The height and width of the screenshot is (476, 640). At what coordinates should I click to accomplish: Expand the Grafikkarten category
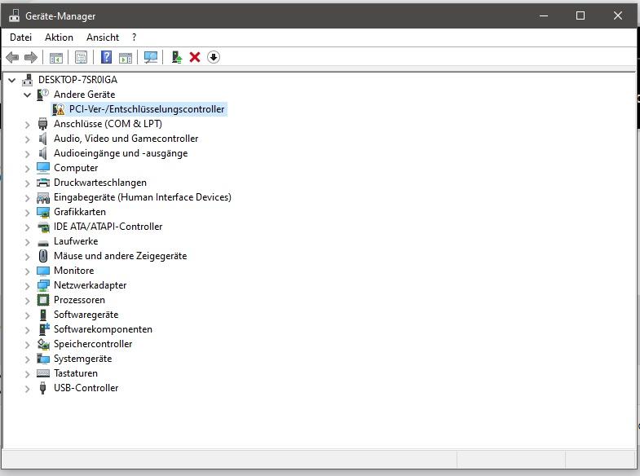point(28,213)
